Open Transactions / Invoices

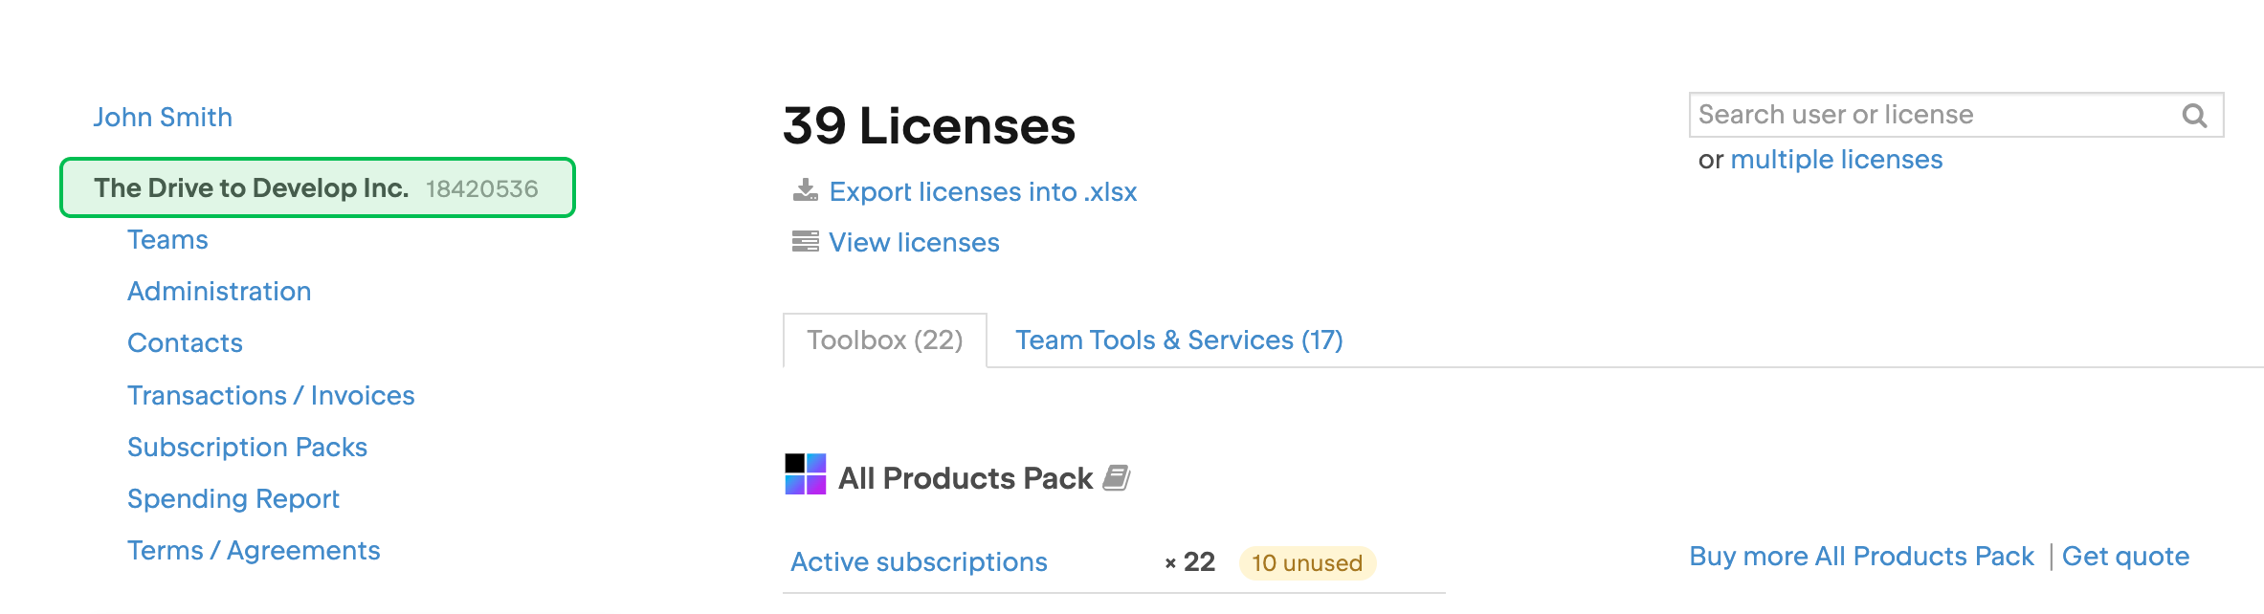[x=272, y=395]
